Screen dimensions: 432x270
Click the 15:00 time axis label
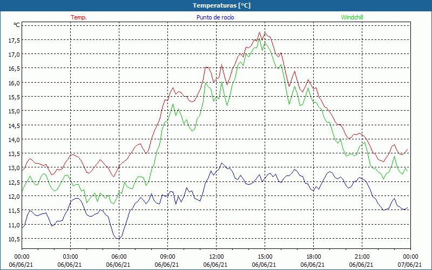[x=265, y=257]
